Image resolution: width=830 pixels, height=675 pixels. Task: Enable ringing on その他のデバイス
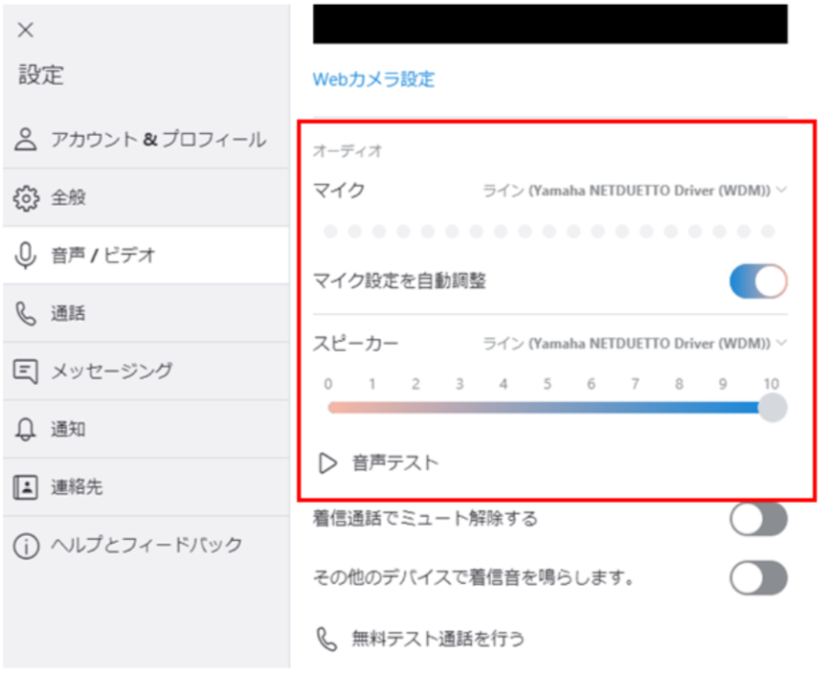757,577
